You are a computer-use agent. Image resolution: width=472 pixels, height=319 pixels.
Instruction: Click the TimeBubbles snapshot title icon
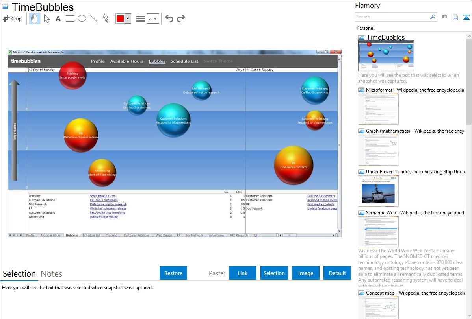5,6
